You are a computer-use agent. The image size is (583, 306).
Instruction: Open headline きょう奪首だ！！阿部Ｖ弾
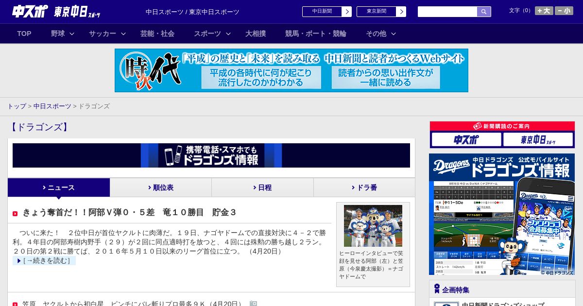(130, 212)
